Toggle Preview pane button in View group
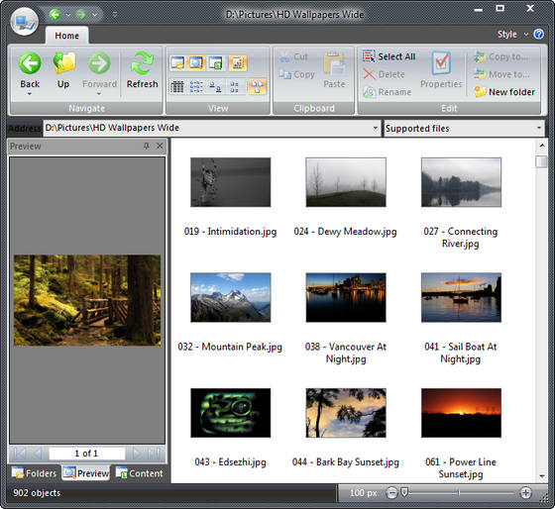The height and width of the screenshot is (509, 555). coord(196,63)
